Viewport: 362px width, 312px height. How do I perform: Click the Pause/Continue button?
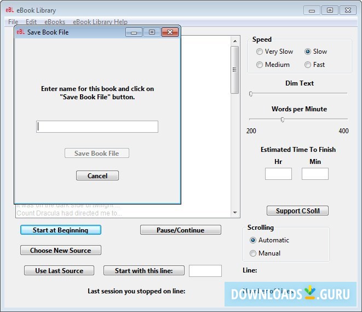pos(181,230)
